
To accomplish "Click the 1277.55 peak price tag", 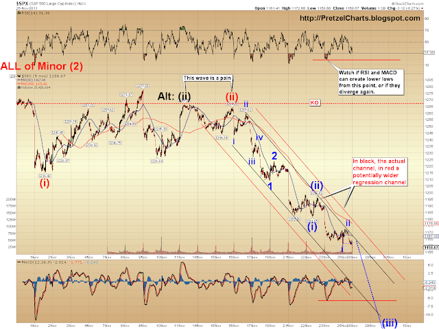I will coord(143,86).
